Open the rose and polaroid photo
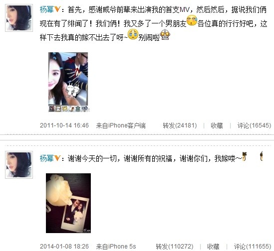274x251 pixels. 68,203
